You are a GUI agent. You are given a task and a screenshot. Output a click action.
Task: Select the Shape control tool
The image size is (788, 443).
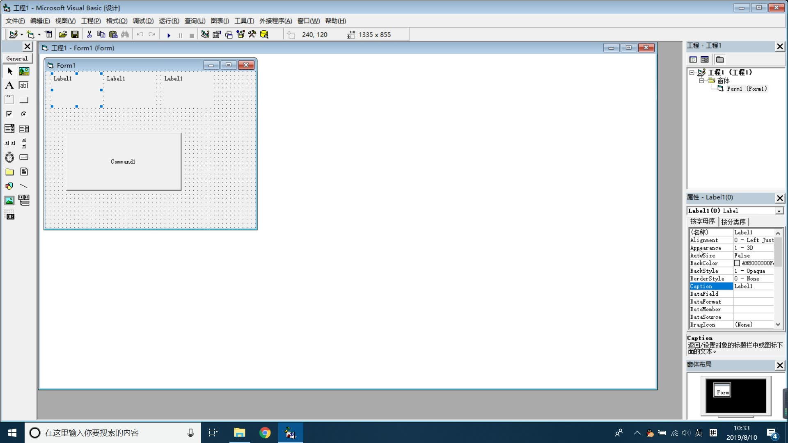[x=9, y=186]
